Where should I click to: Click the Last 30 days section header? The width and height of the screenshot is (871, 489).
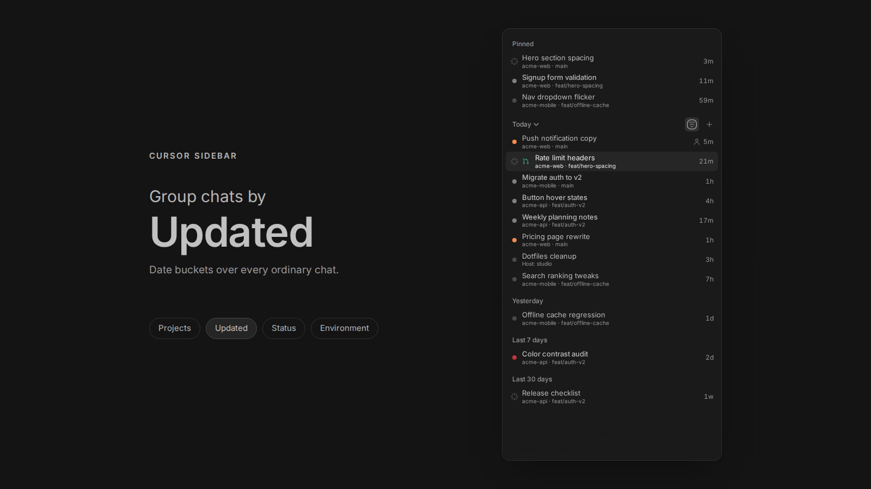[532, 379]
